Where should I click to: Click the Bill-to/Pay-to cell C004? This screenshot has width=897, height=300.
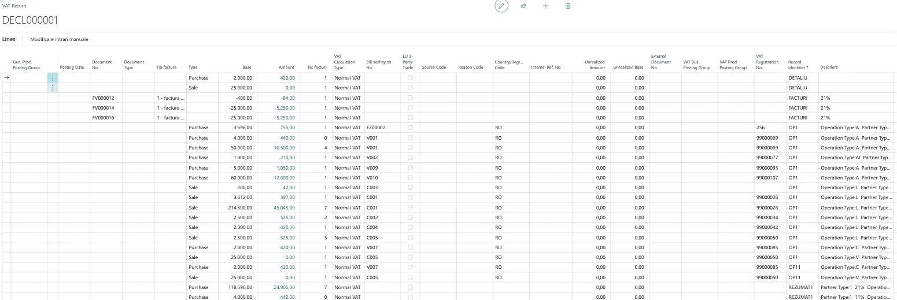click(x=372, y=227)
